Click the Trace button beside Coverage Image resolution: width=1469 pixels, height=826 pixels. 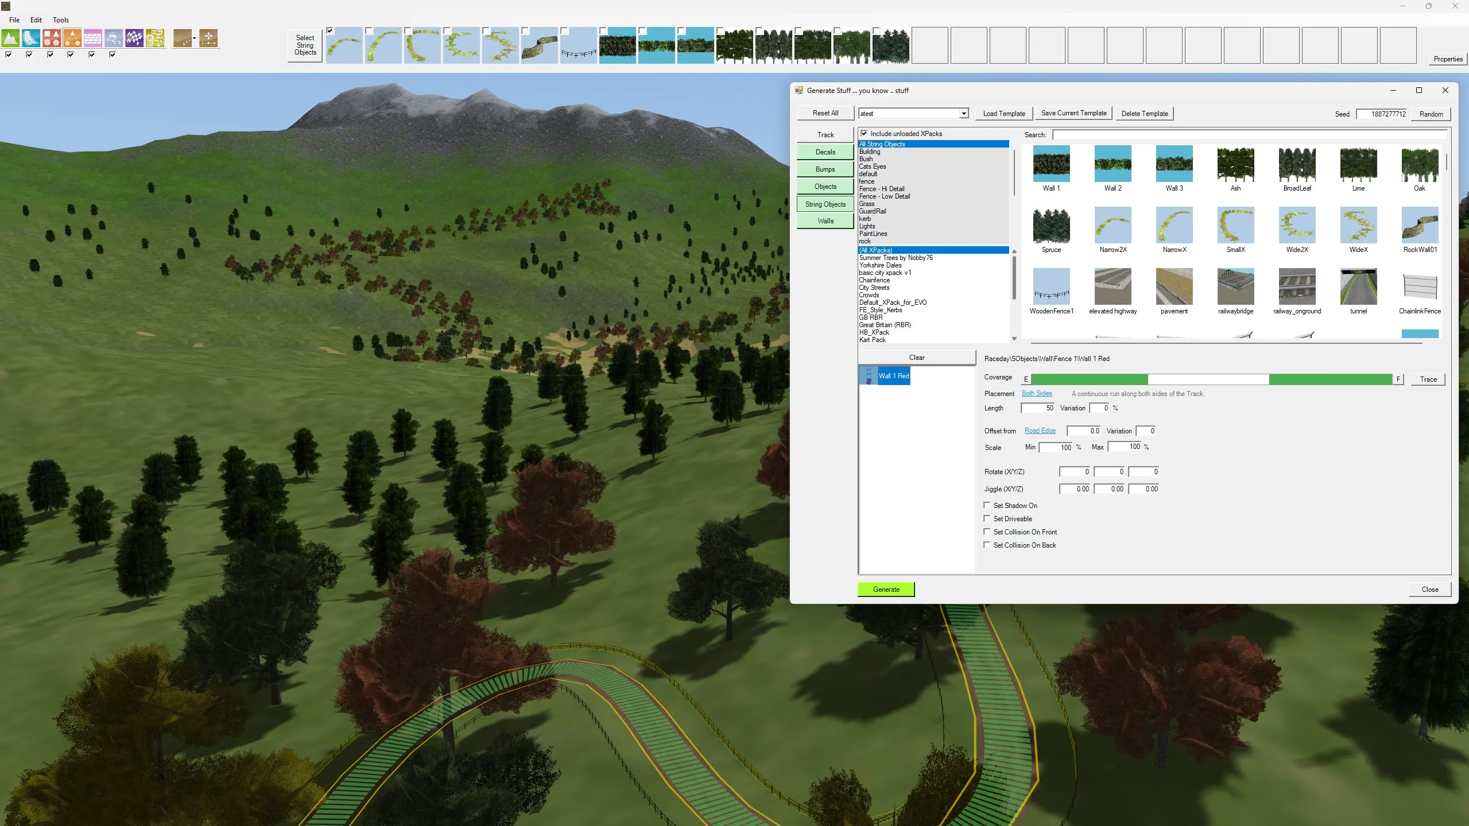tap(1428, 379)
